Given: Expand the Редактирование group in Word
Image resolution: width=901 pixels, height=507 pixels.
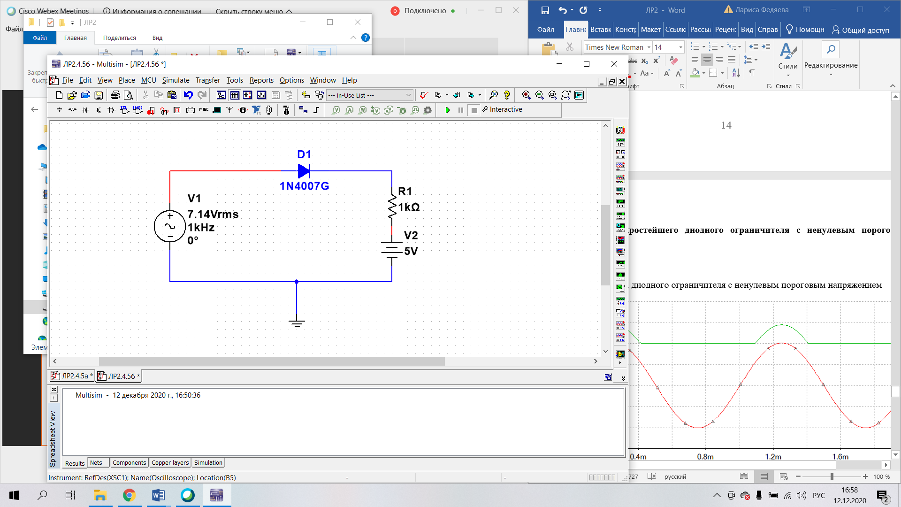Looking at the screenshot, I should pyautogui.click(x=831, y=59).
